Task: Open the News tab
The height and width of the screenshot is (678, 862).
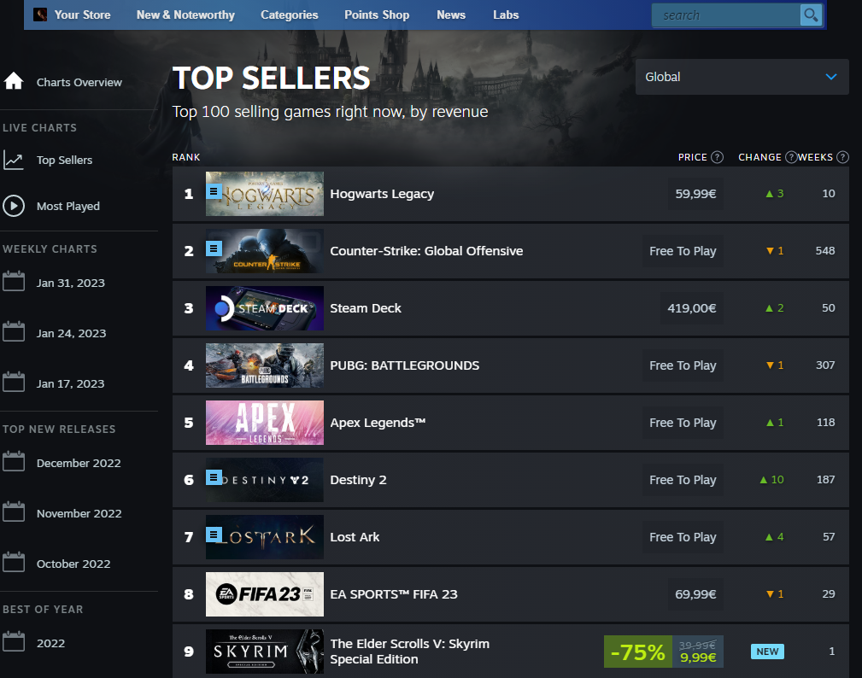Action: 451,15
